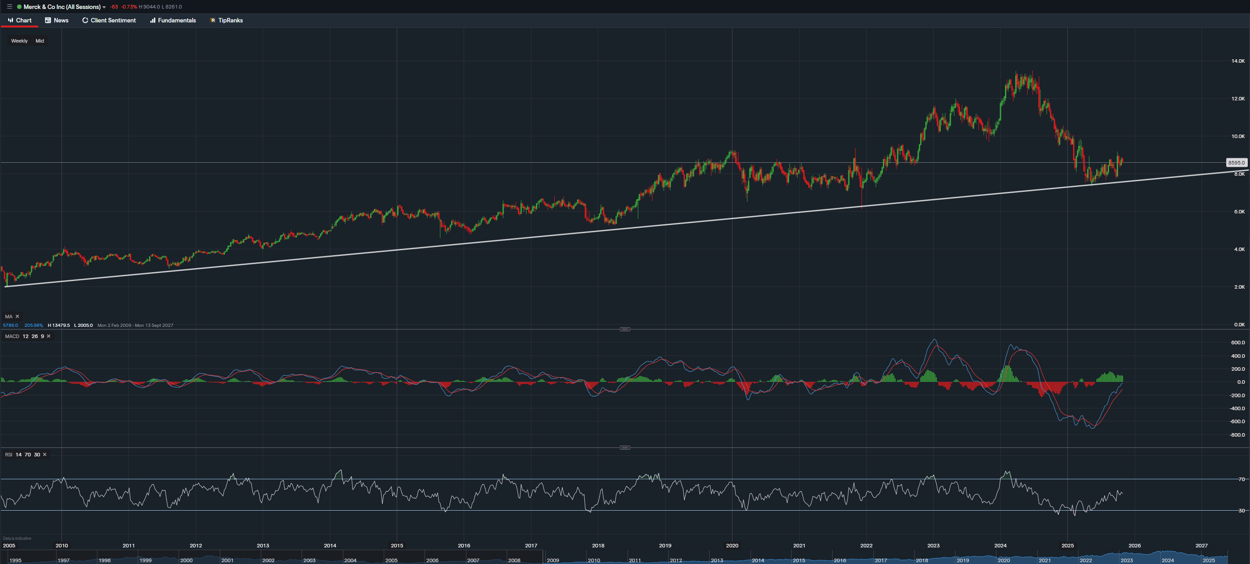Click the Fundamentals bar-chart icon
This screenshot has height=564, width=1250.
tap(152, 20)
